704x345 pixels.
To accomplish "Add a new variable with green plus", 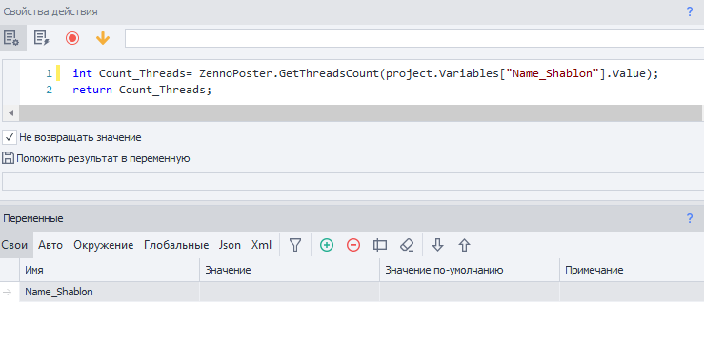I will [x=327, y=245].
